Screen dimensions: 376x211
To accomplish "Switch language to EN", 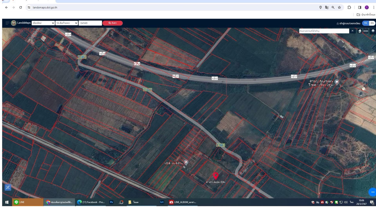I will 372,23.
